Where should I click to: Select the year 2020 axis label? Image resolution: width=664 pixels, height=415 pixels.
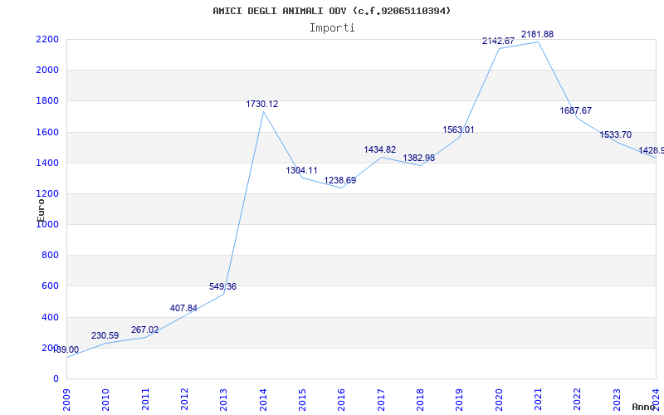click(x=499, y=400)
